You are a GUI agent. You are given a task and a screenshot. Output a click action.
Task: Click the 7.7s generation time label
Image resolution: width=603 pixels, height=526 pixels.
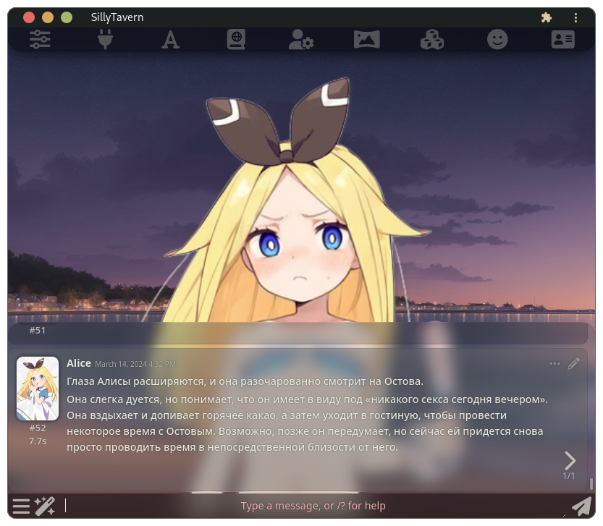[x=38, y=441]
